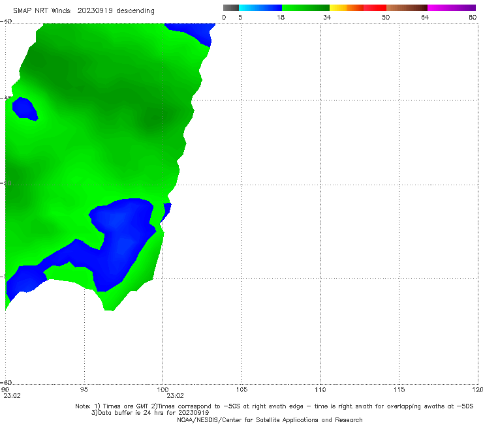Click the longitude label '115'
The height and width of the screenshot is (424, 483).
[x=399, y=389]
